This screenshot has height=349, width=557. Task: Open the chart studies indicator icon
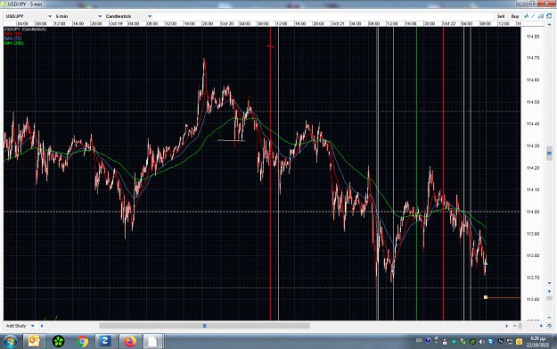click(527, 16)
